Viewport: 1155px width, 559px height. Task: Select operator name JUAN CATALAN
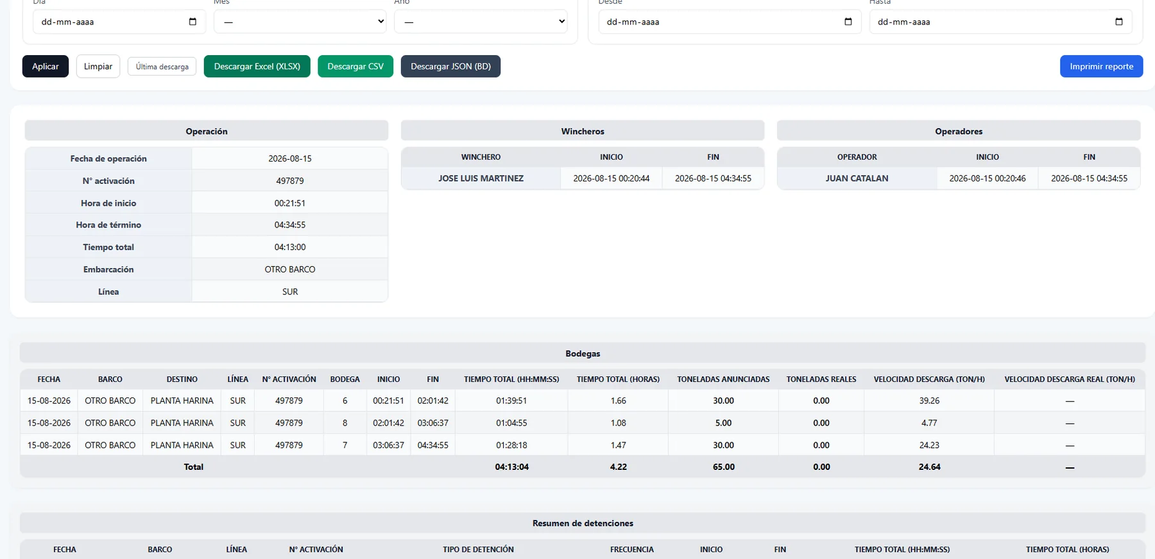(857, 178)
